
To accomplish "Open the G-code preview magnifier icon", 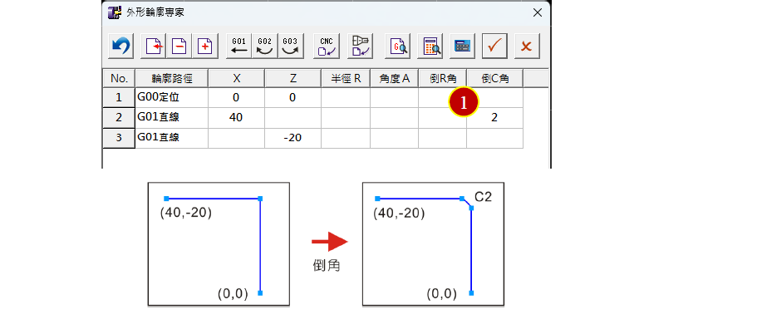I will click(x=398, y=47).
